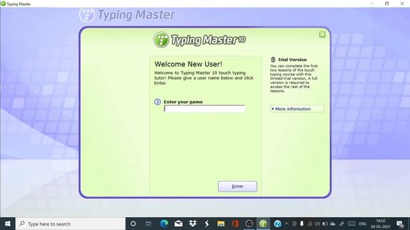This screenshot has height=230, width=410.
Task: Open the Windows Start menu
Action: point(8,224)
